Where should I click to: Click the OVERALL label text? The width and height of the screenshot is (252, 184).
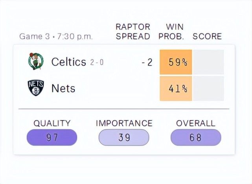click(x=196, y=123)
